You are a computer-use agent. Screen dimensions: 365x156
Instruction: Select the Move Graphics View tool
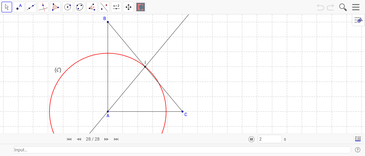coord(128,7)
